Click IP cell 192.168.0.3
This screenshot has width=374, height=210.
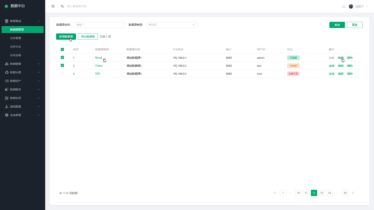pyautogui.click(x=180, y=74)
